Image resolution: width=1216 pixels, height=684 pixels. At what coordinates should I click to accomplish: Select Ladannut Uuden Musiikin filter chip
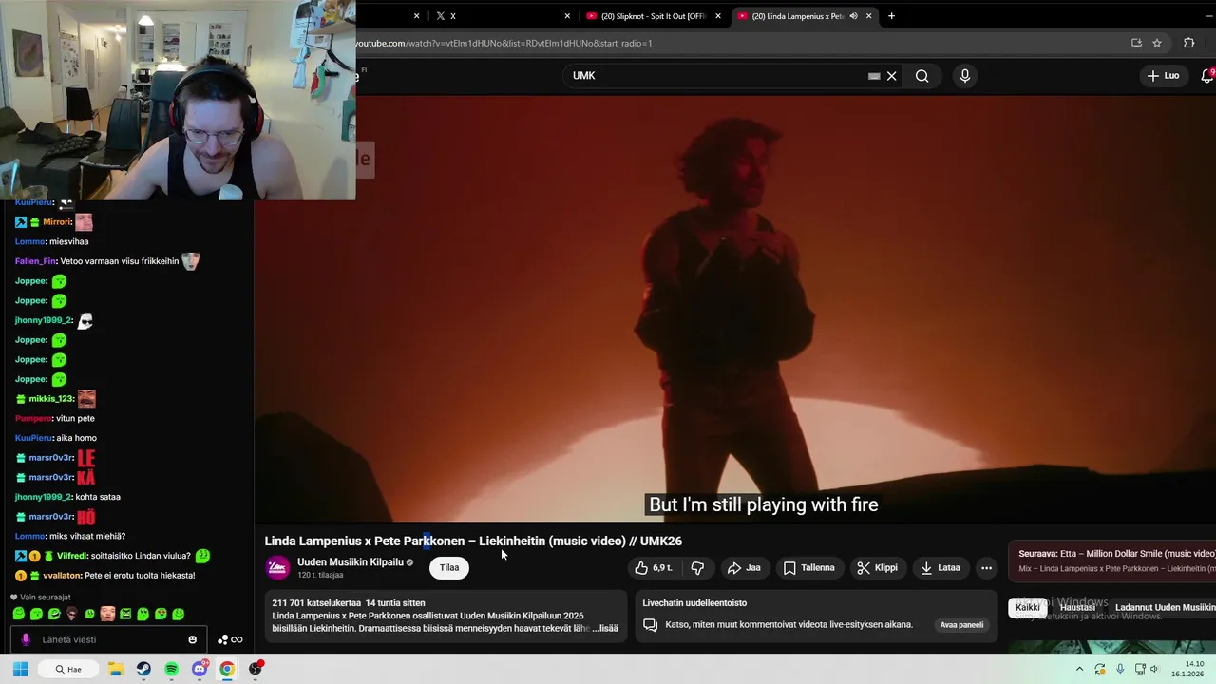(1164, 608)
